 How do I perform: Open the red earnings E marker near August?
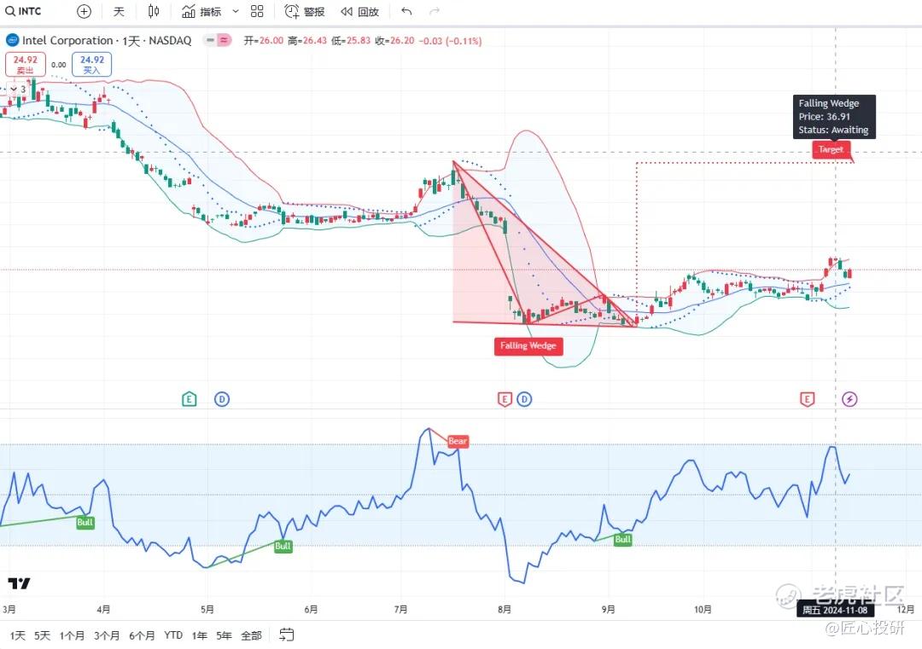505,399
